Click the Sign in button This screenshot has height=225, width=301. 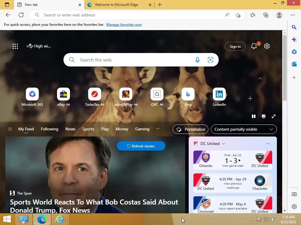tap(235, 46)
